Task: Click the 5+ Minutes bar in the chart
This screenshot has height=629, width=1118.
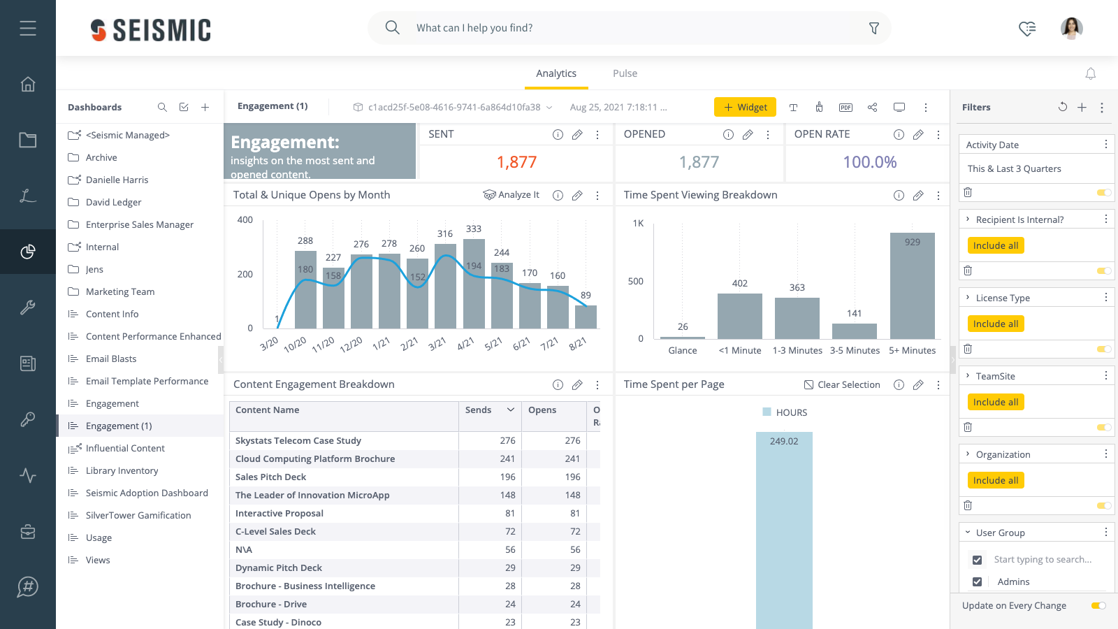Action: (x=913, y=286)
